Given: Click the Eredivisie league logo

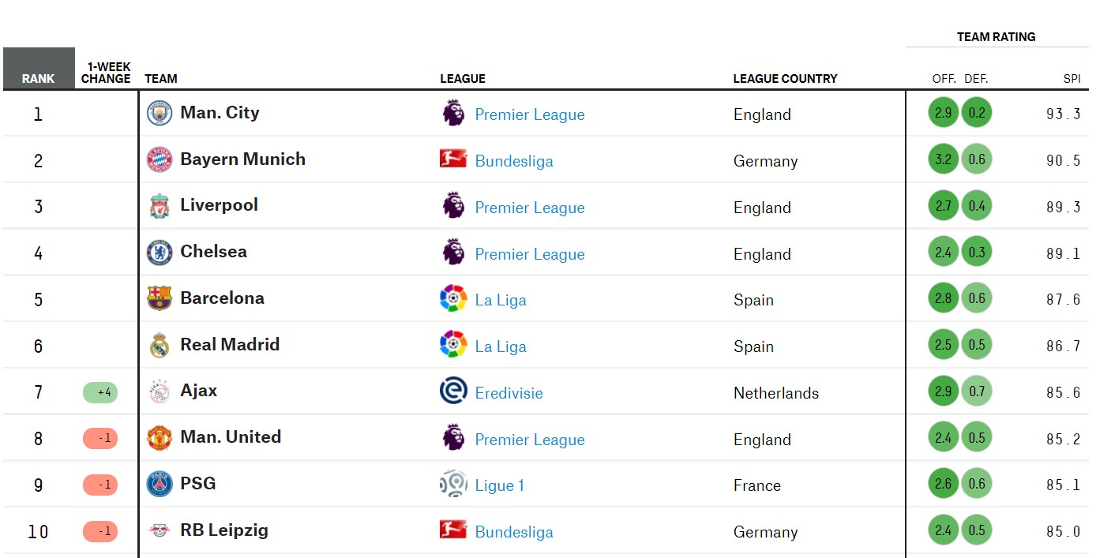Looking at the screenshot, I should point(453,391).
